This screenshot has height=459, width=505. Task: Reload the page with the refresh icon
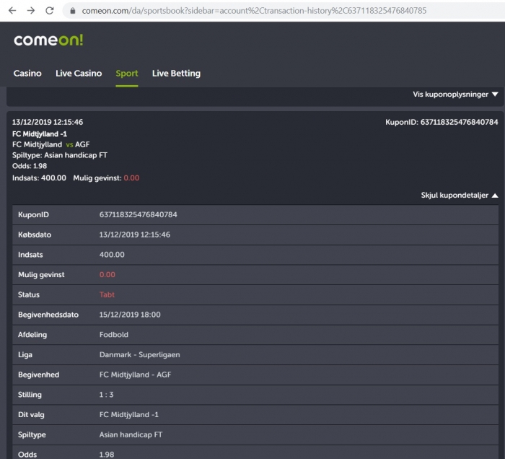pyautogui.click(x=50, y=11)
